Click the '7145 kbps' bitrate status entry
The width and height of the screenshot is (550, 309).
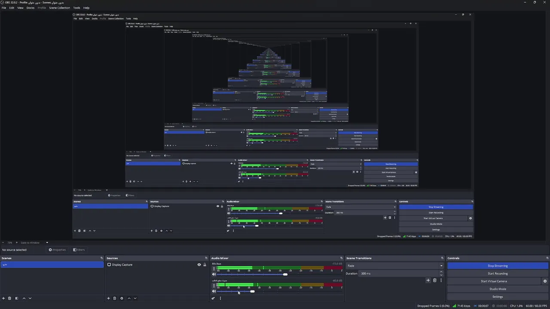(462, 306)
